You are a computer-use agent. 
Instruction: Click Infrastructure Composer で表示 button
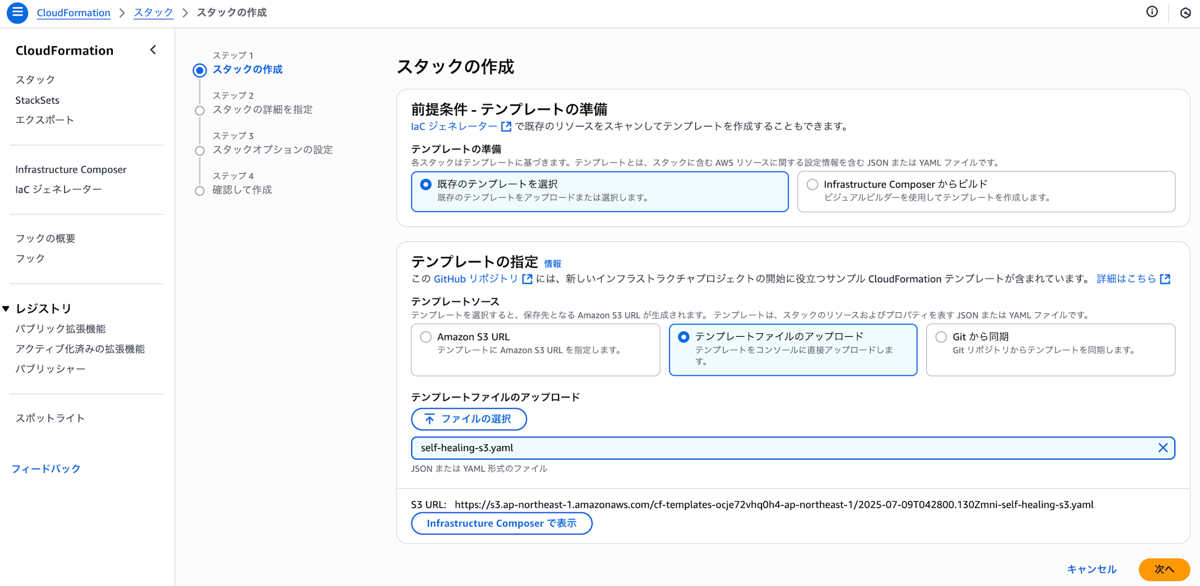click(x=502, y=523)
